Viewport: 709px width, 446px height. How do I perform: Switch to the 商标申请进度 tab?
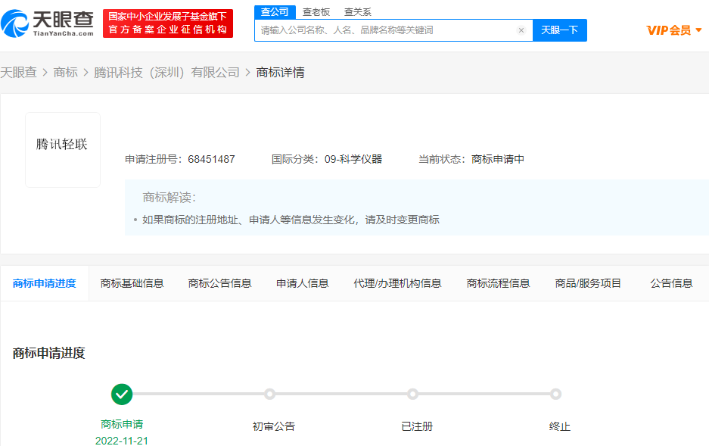(x=45, y=284)
